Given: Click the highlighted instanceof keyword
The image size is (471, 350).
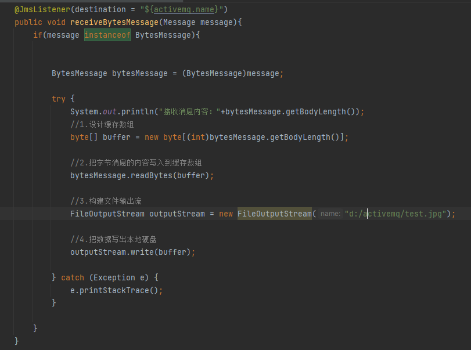Looking at the screenshot, I should coord(107,35).
